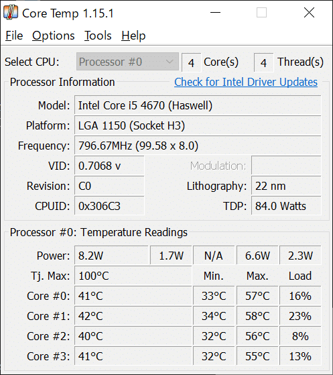Select the TDP value 84.0 Watts
This screenshot has height=375, width=333.
coord(286,205)
